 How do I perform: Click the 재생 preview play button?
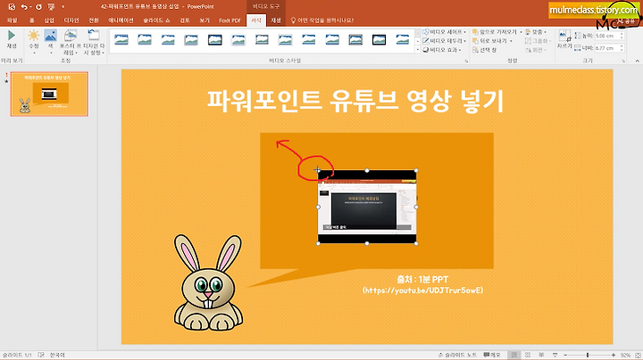(12, 39)
